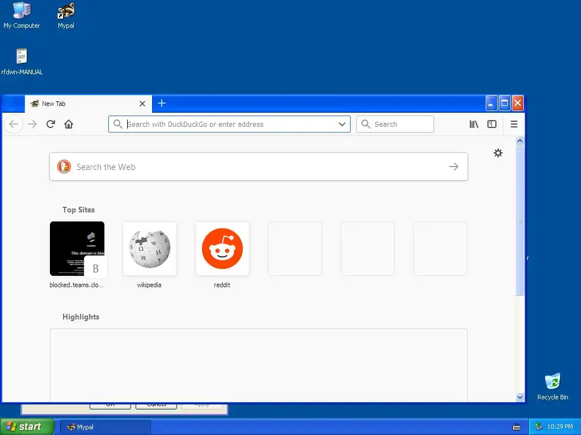
Task: Open the wikipedia top site tile
Action: [150, 249]
